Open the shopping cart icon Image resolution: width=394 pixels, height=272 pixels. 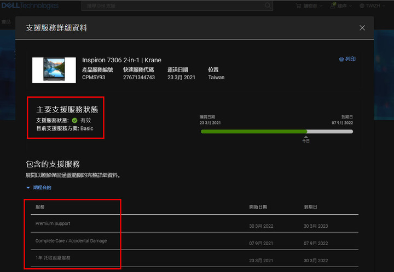pos(298,6)
